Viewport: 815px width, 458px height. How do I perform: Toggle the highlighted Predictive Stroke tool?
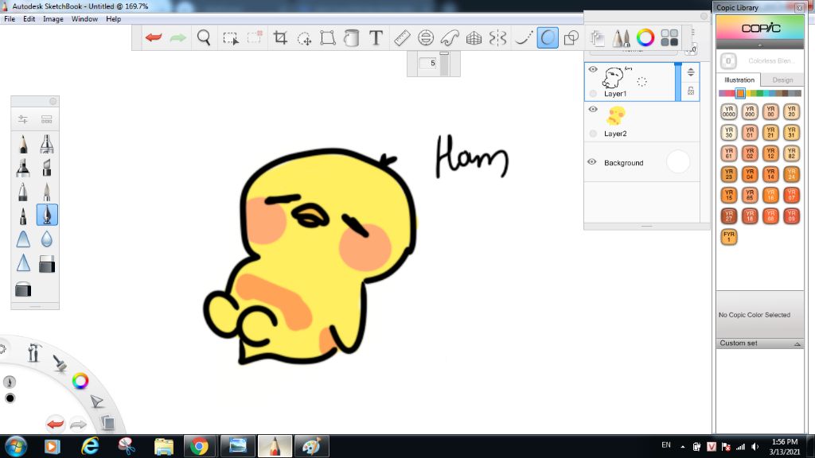click(548, 37)
